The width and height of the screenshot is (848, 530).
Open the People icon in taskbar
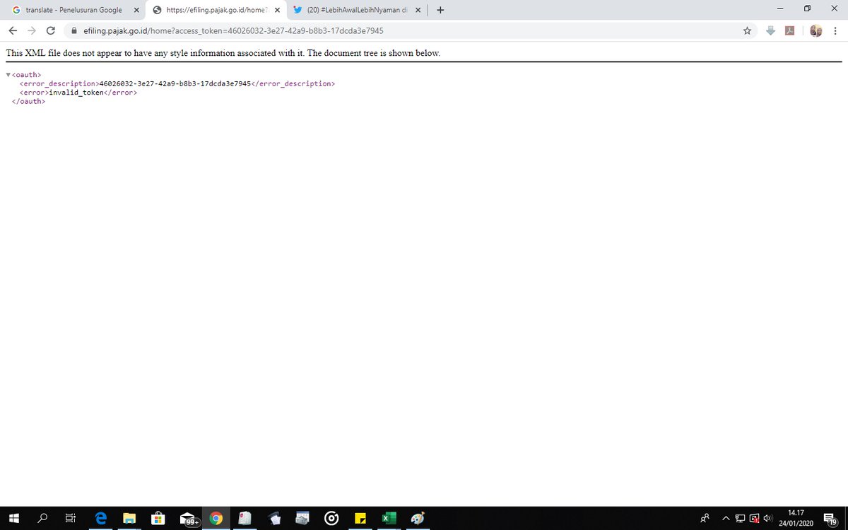705,518
